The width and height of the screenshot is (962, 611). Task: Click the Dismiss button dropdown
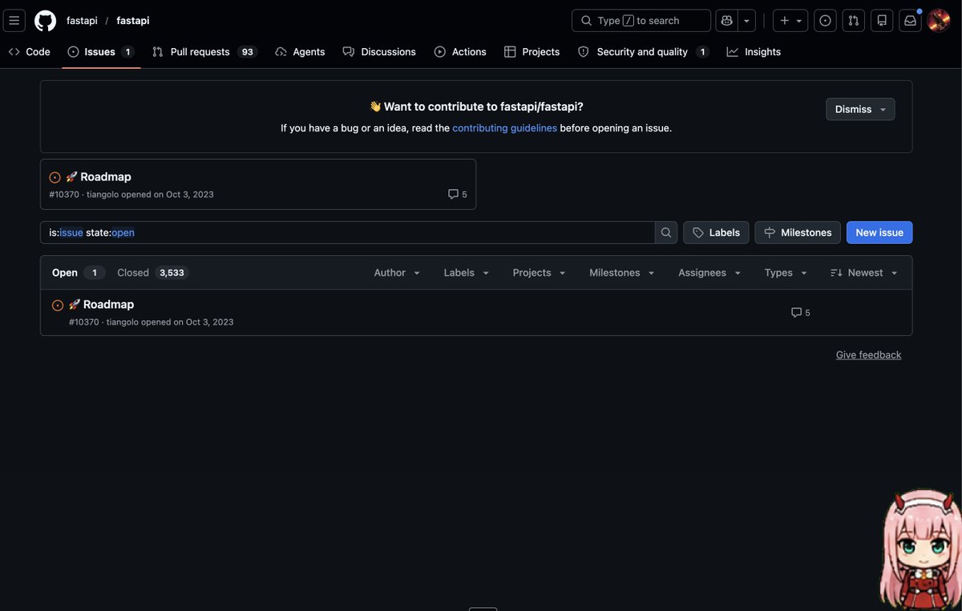(x=860, y=109)
